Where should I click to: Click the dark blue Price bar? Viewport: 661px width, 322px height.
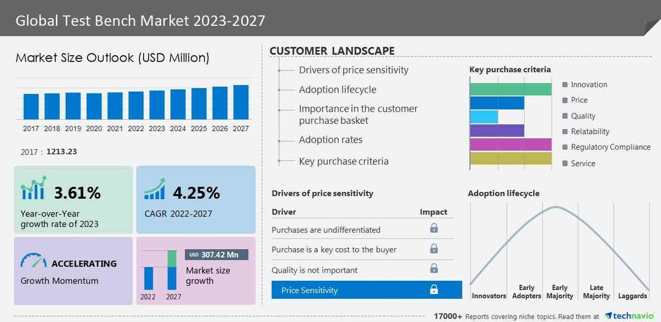tap(497, 103)
